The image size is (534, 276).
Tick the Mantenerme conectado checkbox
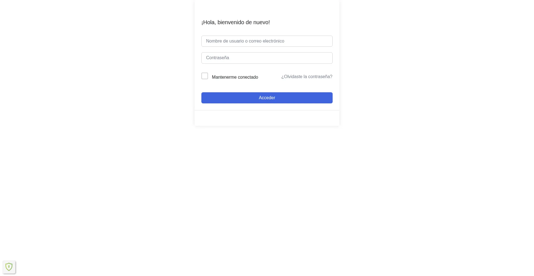click(x=205, y=76)
